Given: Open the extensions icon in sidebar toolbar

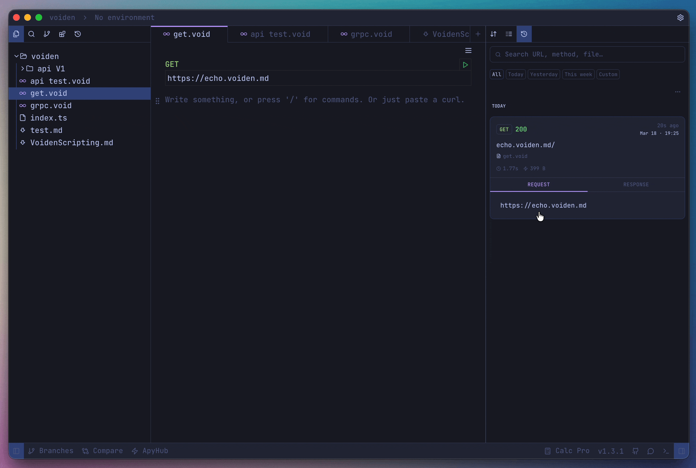Looking at the screenshot, I should (62, 34).
